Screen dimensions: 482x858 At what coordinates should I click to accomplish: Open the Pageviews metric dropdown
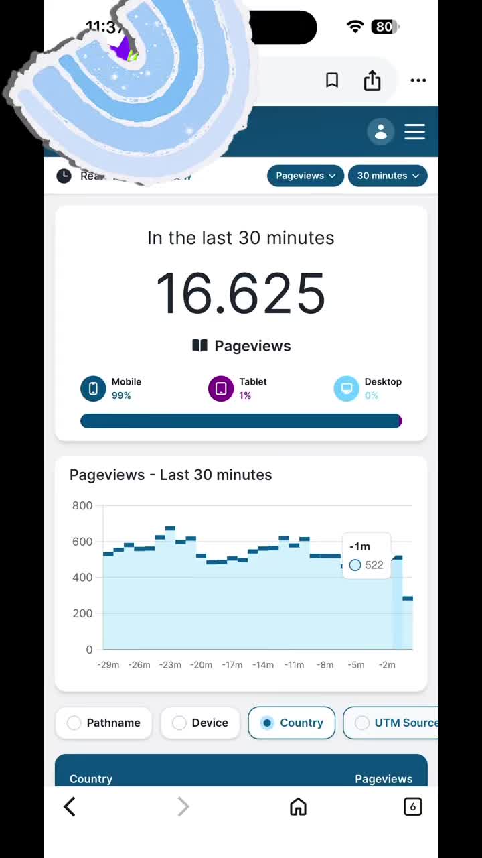click(305, 176)
